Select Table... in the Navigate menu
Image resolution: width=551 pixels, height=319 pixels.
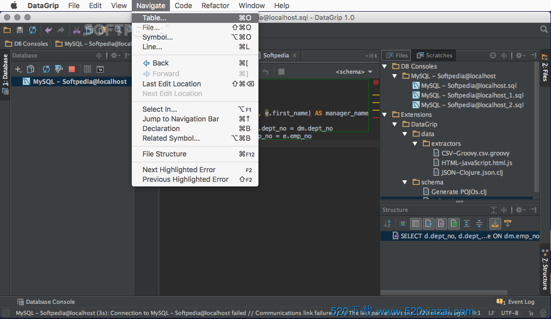pos(195,18)
